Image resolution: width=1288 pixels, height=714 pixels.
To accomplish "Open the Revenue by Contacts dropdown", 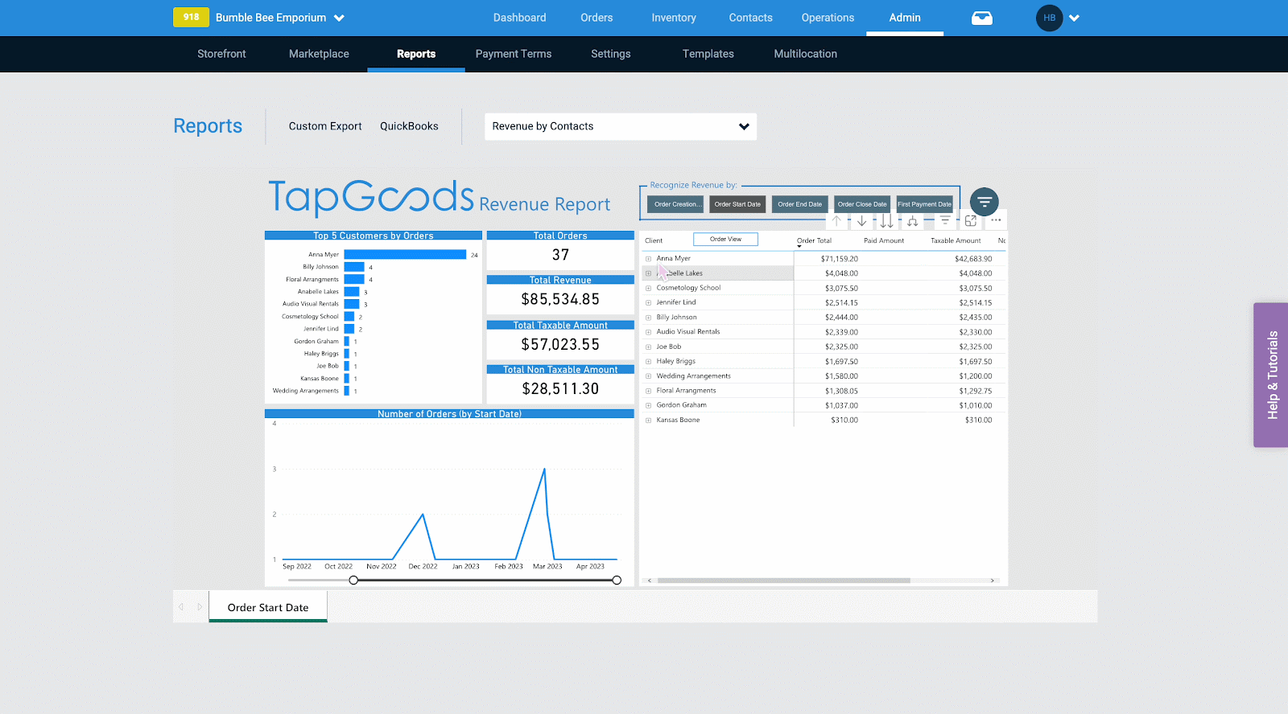I will [621, 126].
